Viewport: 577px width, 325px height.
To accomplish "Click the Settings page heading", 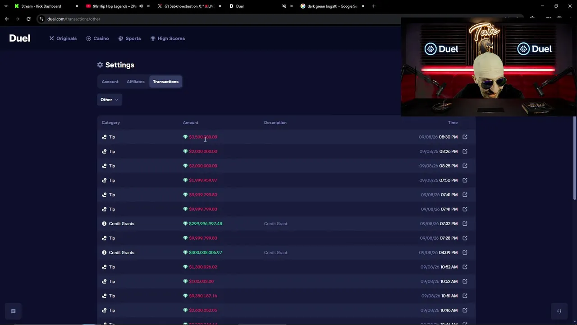I will (116, 65).
